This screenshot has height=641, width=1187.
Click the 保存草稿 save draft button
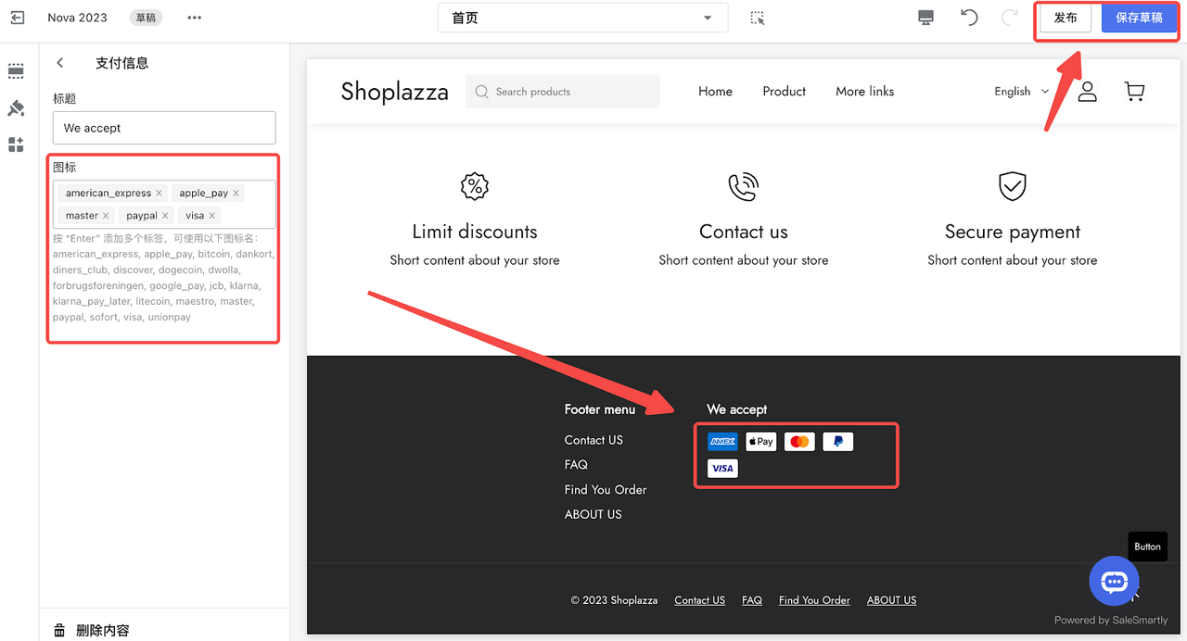pos(1139,19)
